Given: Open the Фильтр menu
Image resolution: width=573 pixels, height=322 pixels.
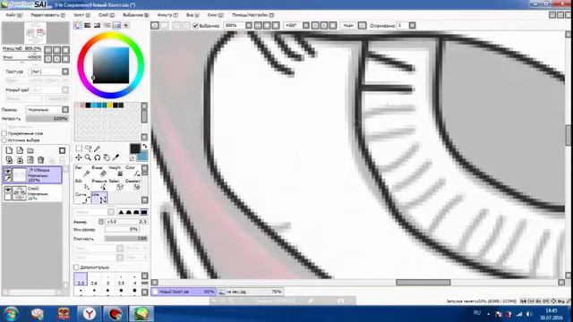Looking at the screenshot, I should click(167, 15).
